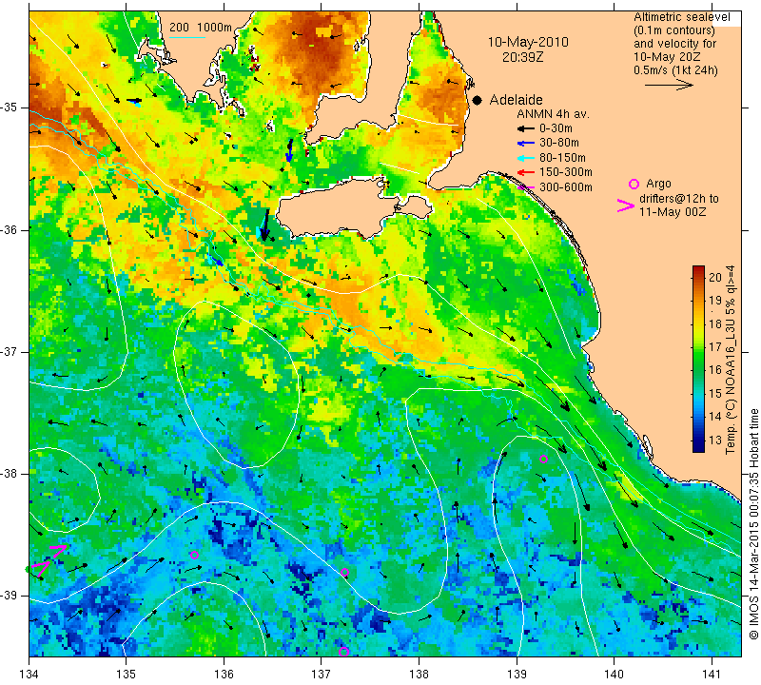Click latitude axis label -39

coord(10,596)
